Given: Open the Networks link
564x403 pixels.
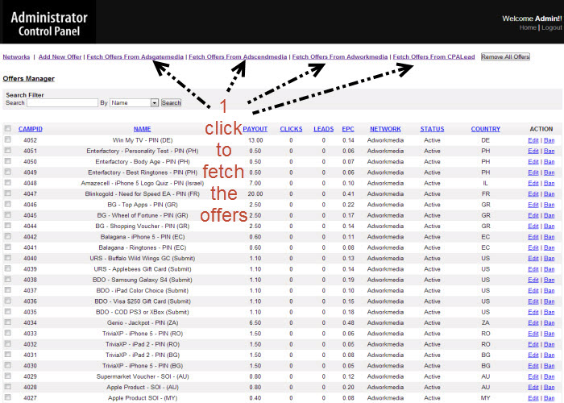Looking at the screenshot, I should 16,57.
